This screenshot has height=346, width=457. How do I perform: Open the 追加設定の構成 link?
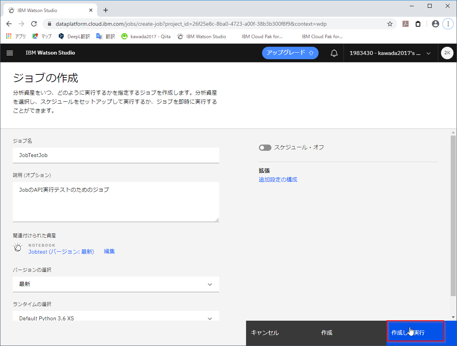[278, 180]
